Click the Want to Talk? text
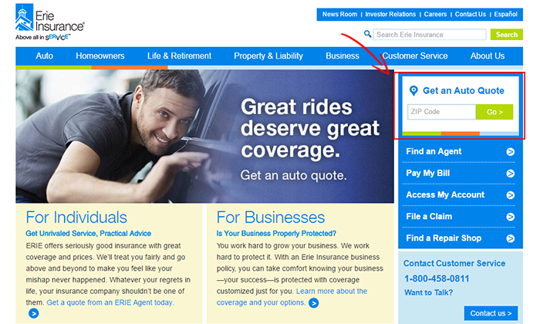The width and height of the screenshot is (540, 324). 429,292
